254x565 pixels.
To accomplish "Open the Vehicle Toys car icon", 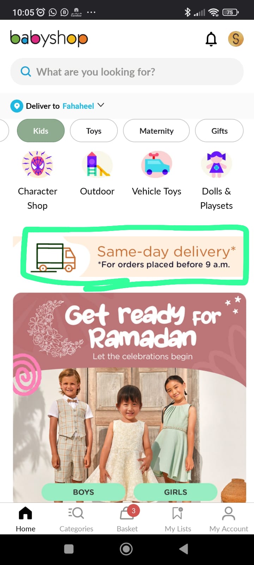I will 157,164.
